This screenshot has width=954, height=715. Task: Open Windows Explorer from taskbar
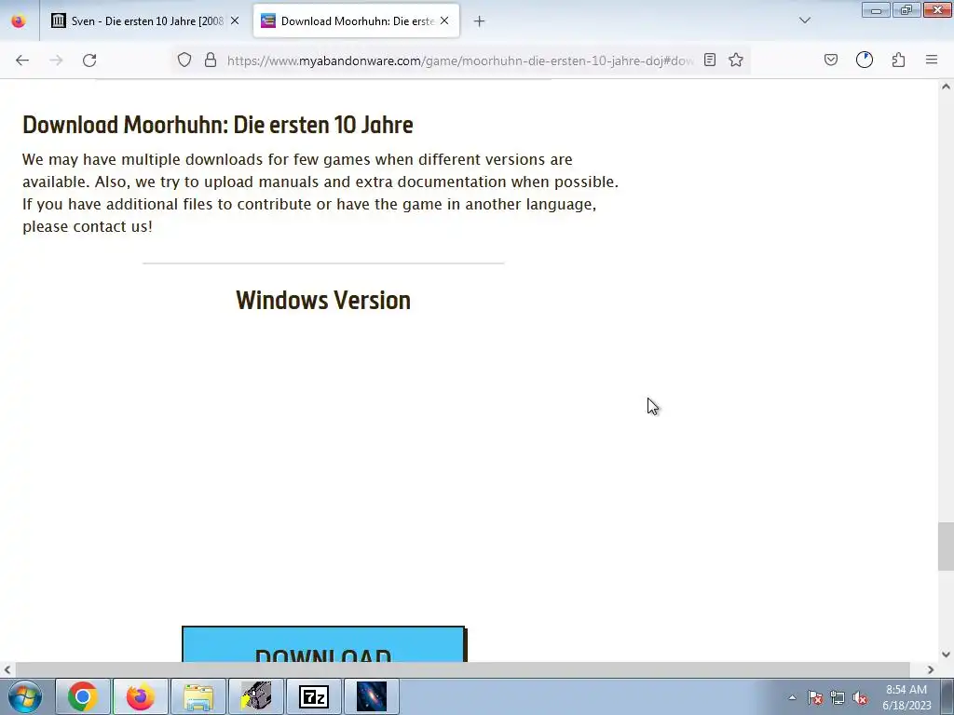[x=198, y=696]
